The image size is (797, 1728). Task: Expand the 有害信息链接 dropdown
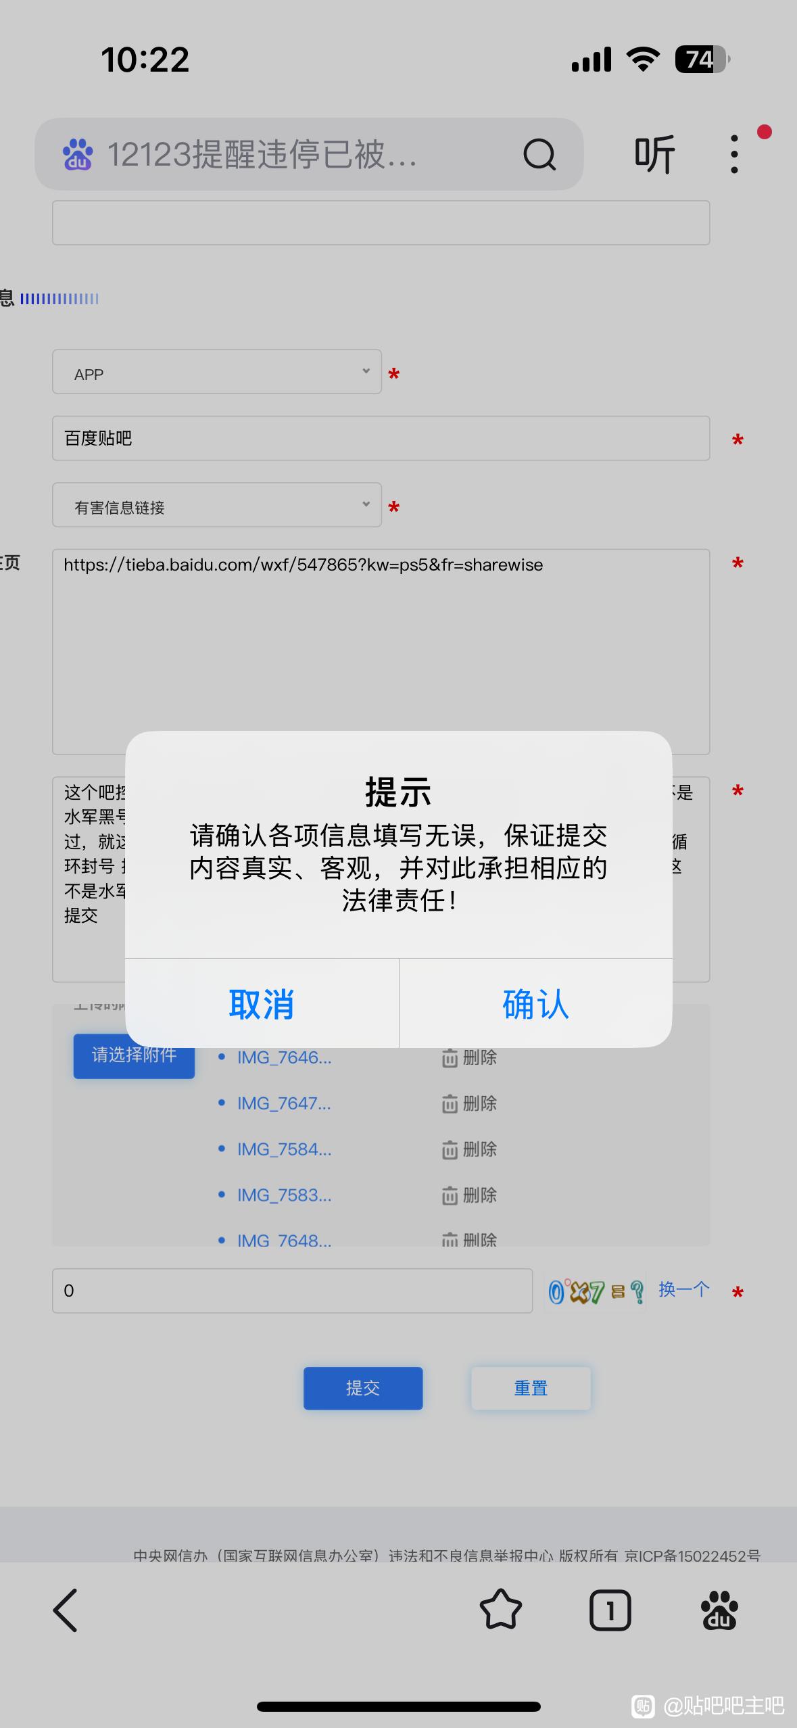[217, 505]
